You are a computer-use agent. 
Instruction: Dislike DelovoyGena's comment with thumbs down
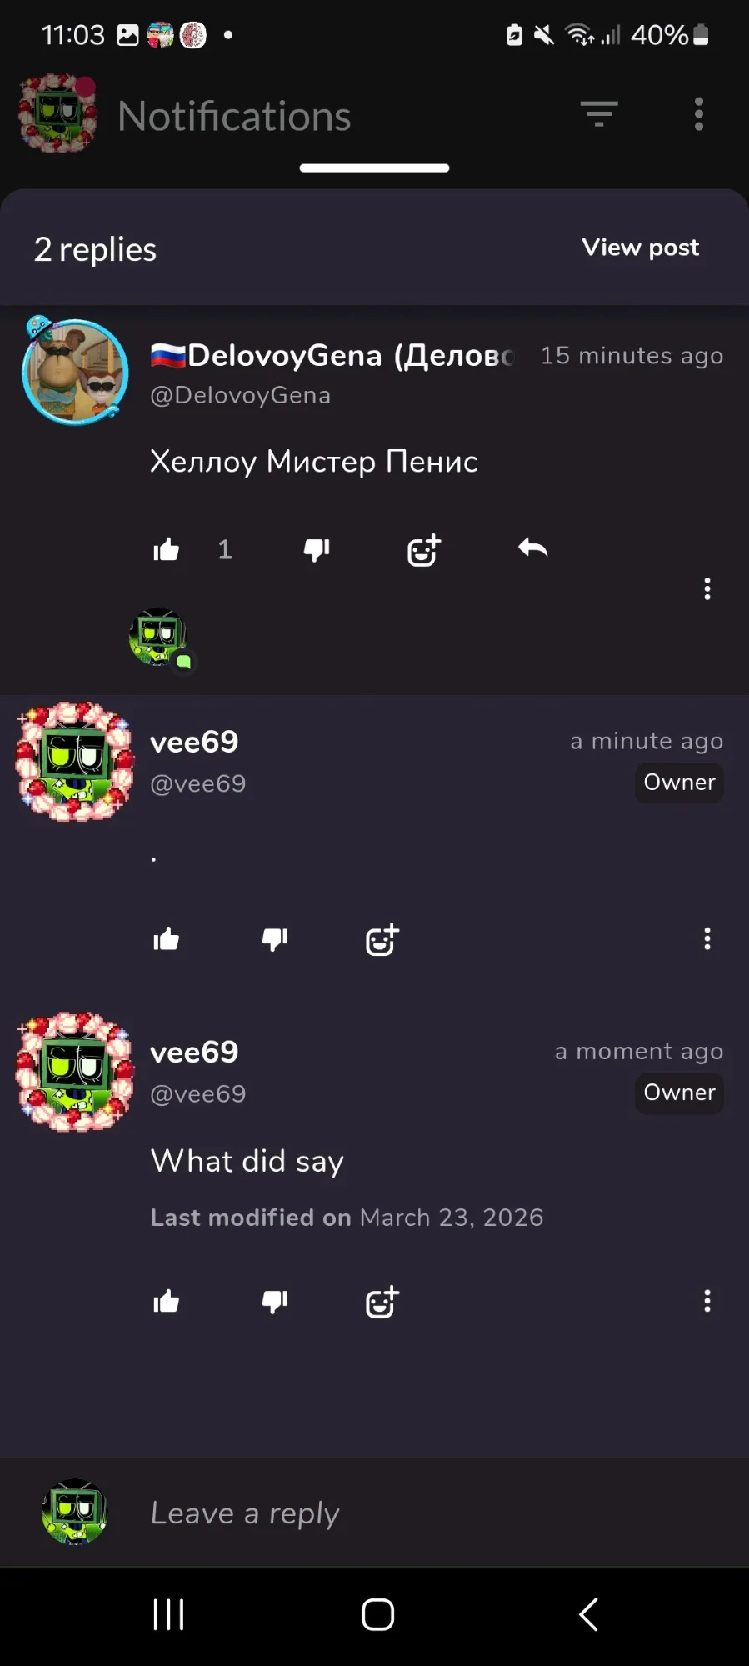point(317,549)
